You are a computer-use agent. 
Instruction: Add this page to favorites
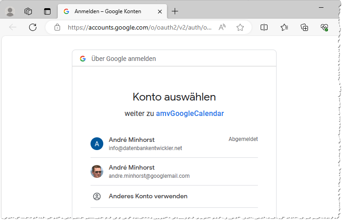240,27
